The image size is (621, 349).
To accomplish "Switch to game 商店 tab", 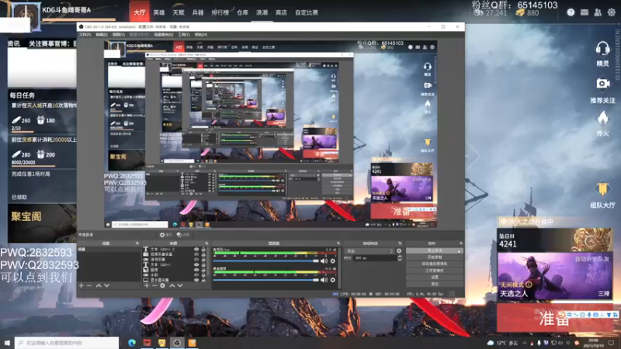I will point(281,12).
